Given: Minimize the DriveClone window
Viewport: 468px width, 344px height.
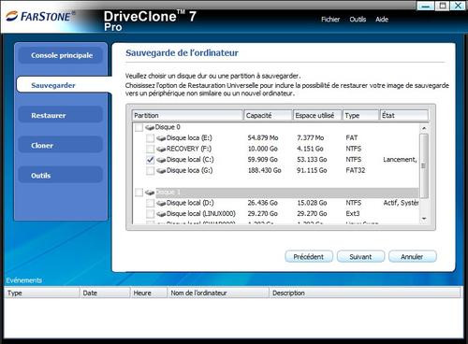Looking at the screenshot, I should (x=426, y=6).
